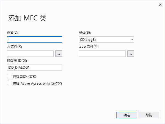Enable the 包括自动化支持 checkbox
The width and height of the screenshot is (165, 124).
(9, 76)
